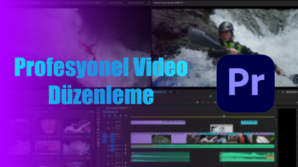Viewport: 298px width, 167px height.
Task: Click the Program Monitor current timecode
Action: click(160, 92)
